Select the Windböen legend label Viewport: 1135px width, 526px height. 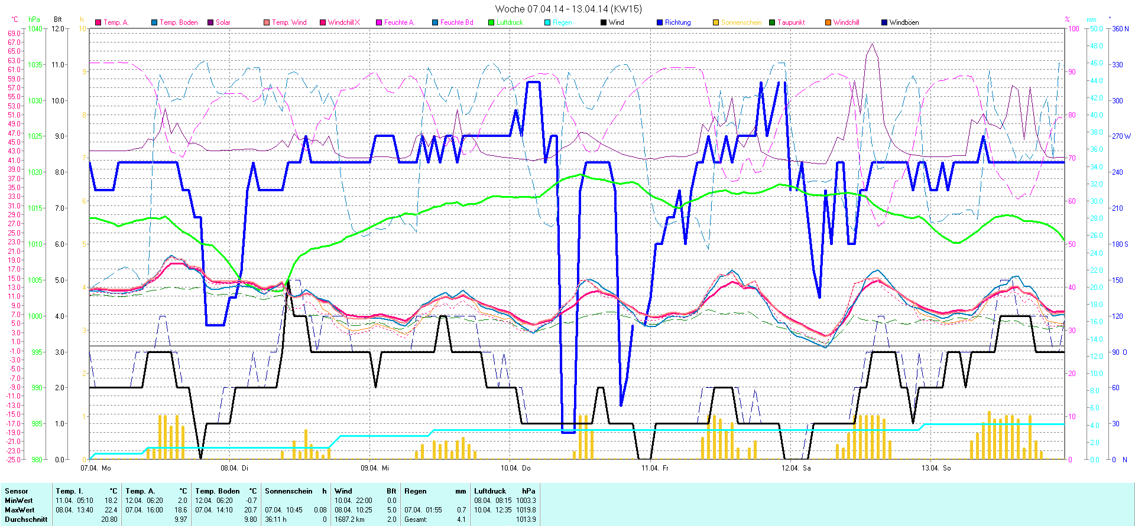point(904,22)
